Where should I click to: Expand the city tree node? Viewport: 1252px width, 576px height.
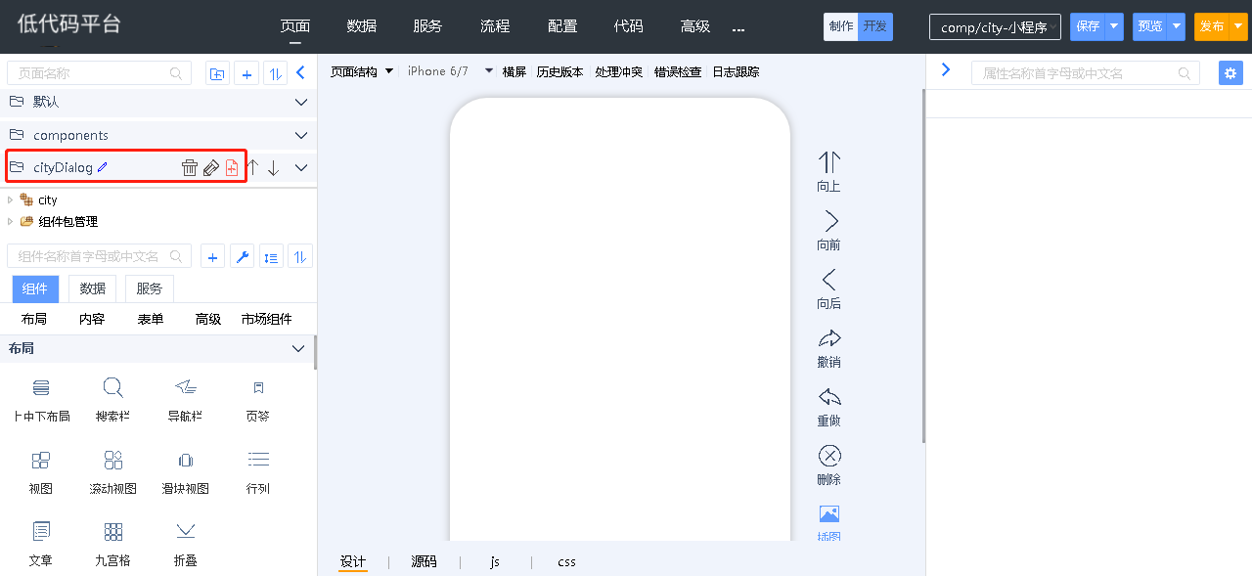coord(11,199)
